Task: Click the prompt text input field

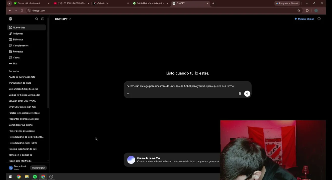Action: tap(180, 86)
